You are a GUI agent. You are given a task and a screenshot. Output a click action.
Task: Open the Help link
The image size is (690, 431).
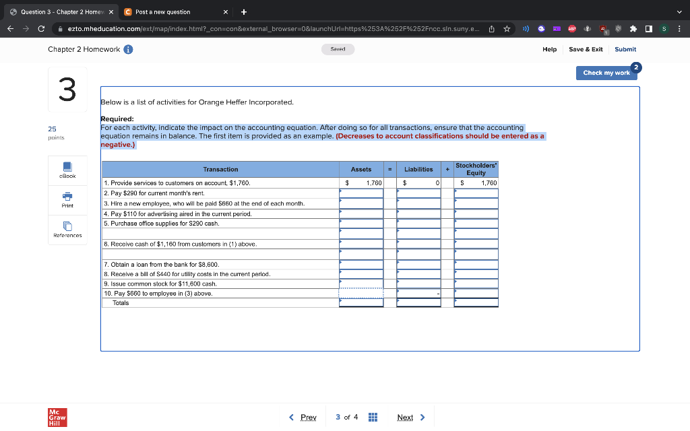pos(549,49)
